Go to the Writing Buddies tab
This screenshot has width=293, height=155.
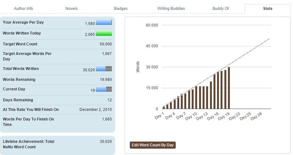(x=171, y=9)
